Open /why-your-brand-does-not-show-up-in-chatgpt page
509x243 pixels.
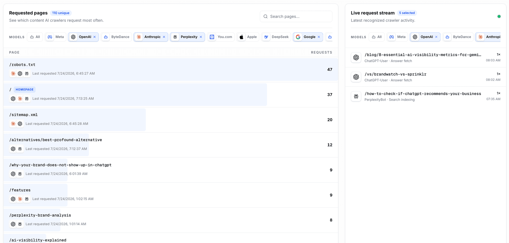[x=171, y=170]
